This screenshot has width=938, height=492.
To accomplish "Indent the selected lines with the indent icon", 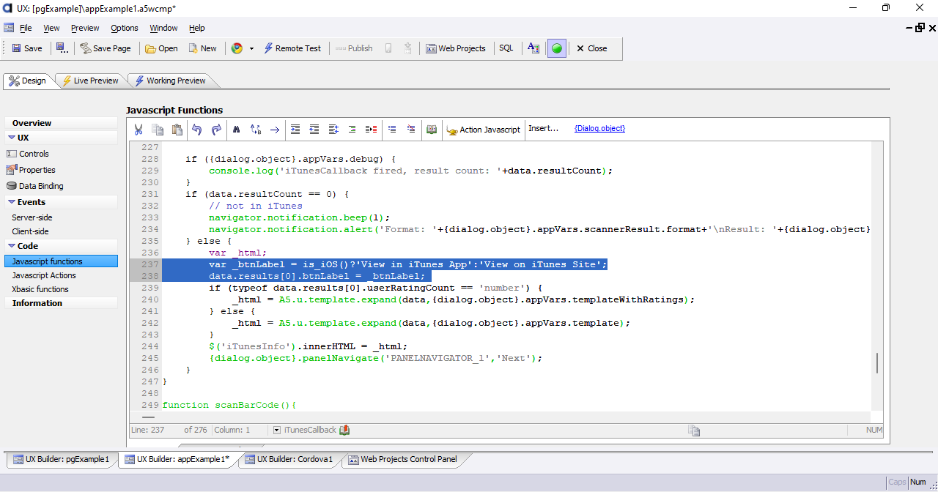I will point(295,130).
